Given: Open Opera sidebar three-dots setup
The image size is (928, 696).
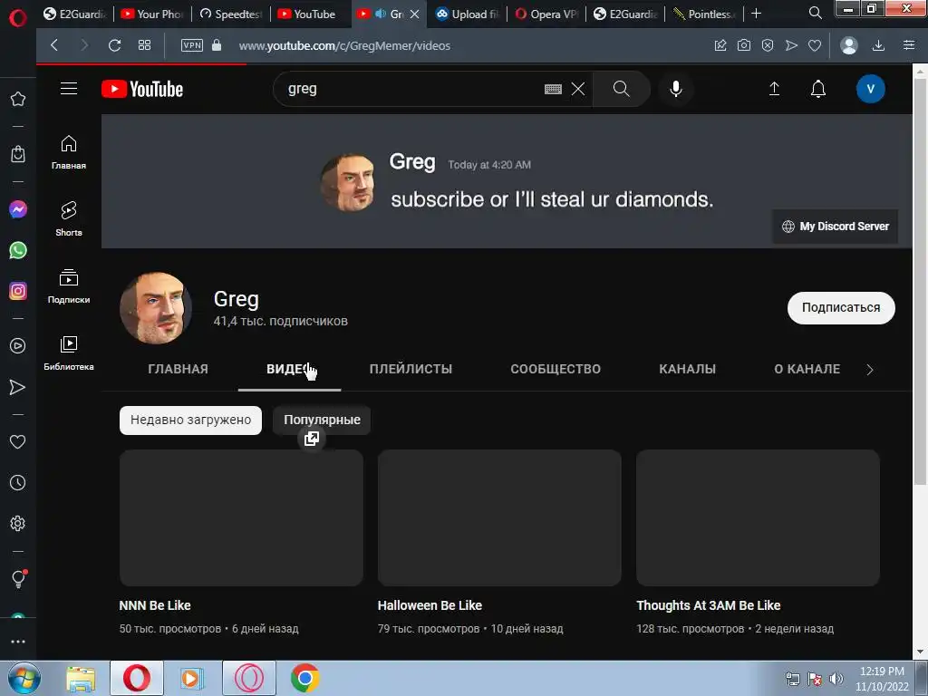Looking at the screenshot, I should point(18,642).
